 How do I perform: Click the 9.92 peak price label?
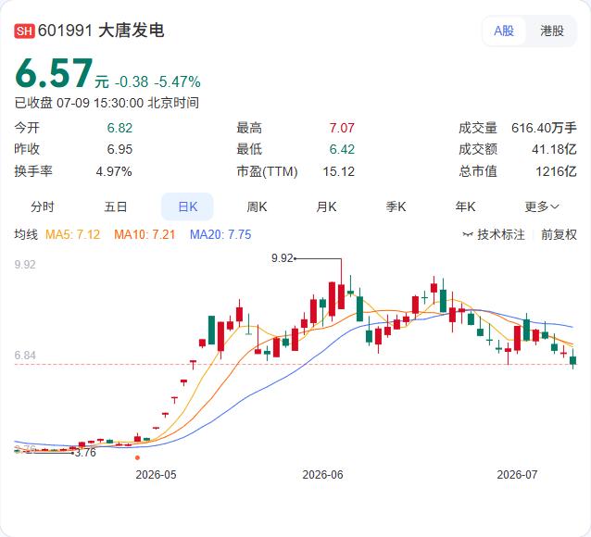tap(282, 258)
